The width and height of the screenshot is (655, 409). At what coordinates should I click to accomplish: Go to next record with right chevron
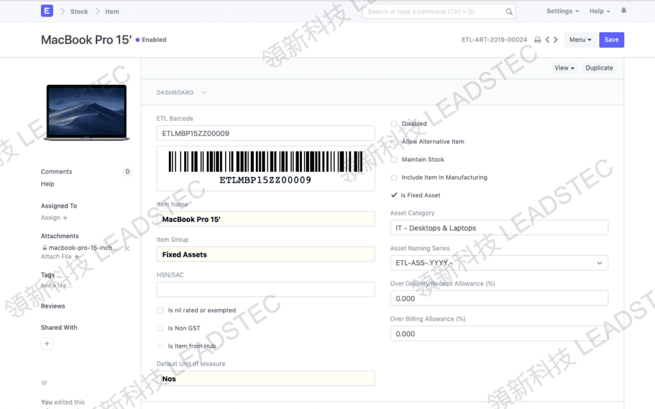pyautogui.click(x=555, y=40)
